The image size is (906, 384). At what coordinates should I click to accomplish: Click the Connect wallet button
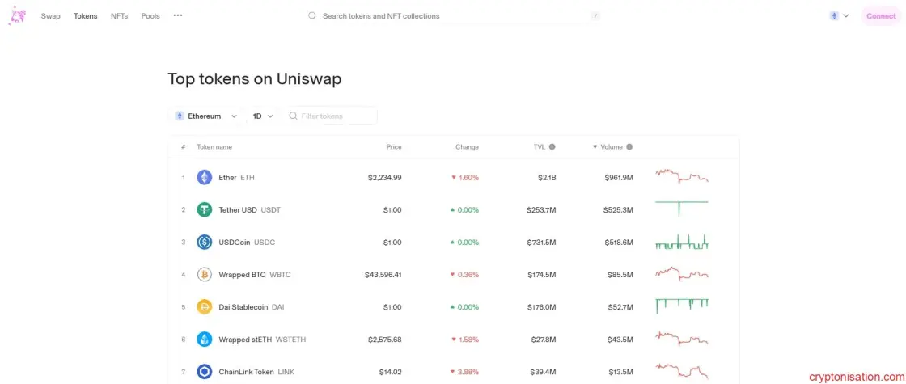coord(881,16)
